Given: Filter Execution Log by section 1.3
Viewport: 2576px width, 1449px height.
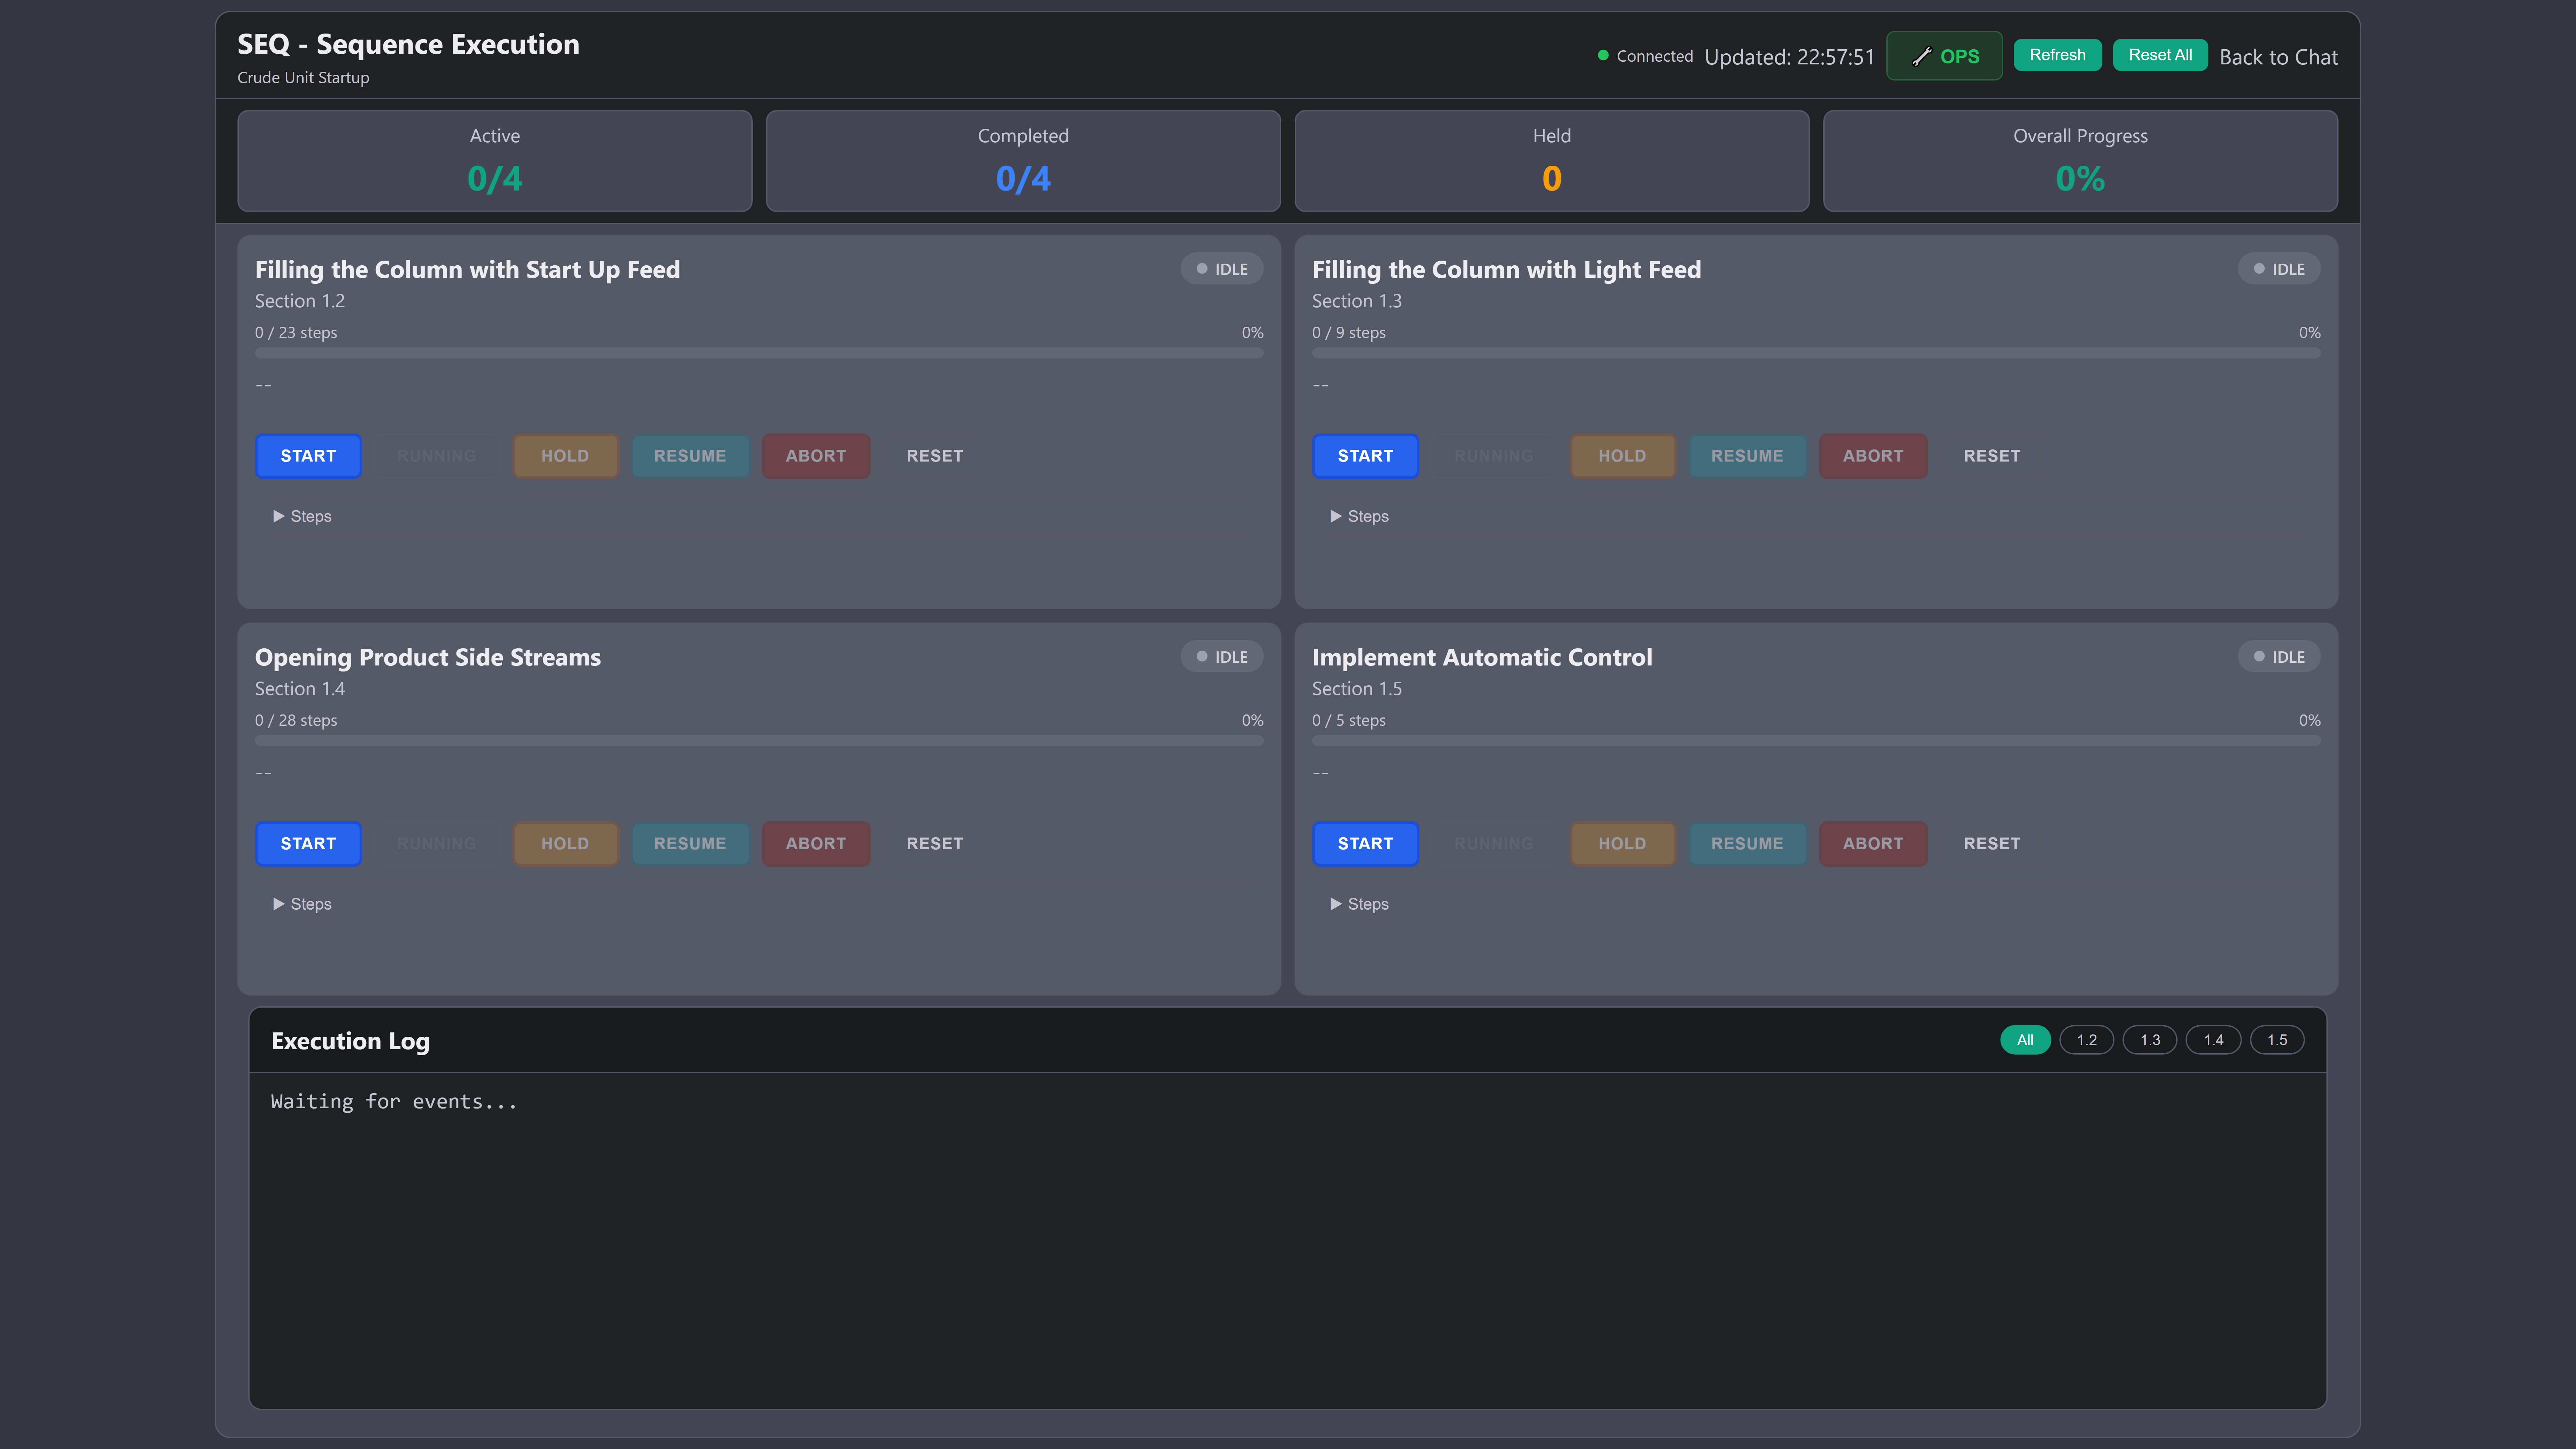Looking at the screenshot, I should pos(2150,1040).
